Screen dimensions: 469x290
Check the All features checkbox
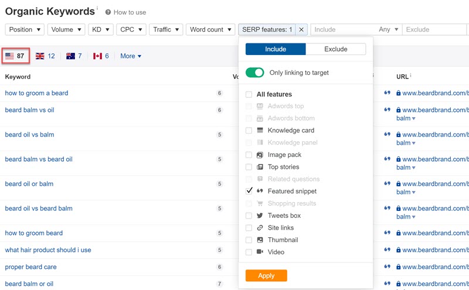[249, 94]
